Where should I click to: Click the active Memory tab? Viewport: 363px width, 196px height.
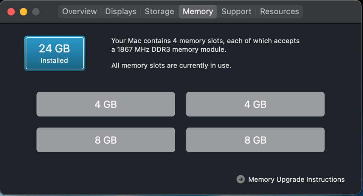click(x=198, y=11)
